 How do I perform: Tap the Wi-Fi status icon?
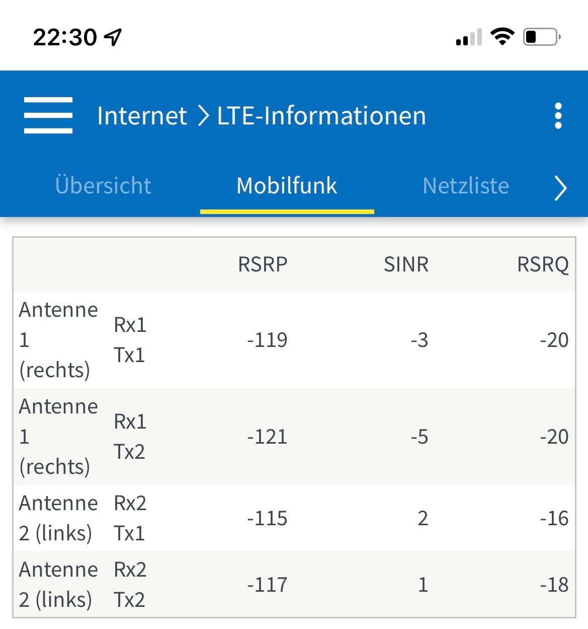[x=502, y=36]
